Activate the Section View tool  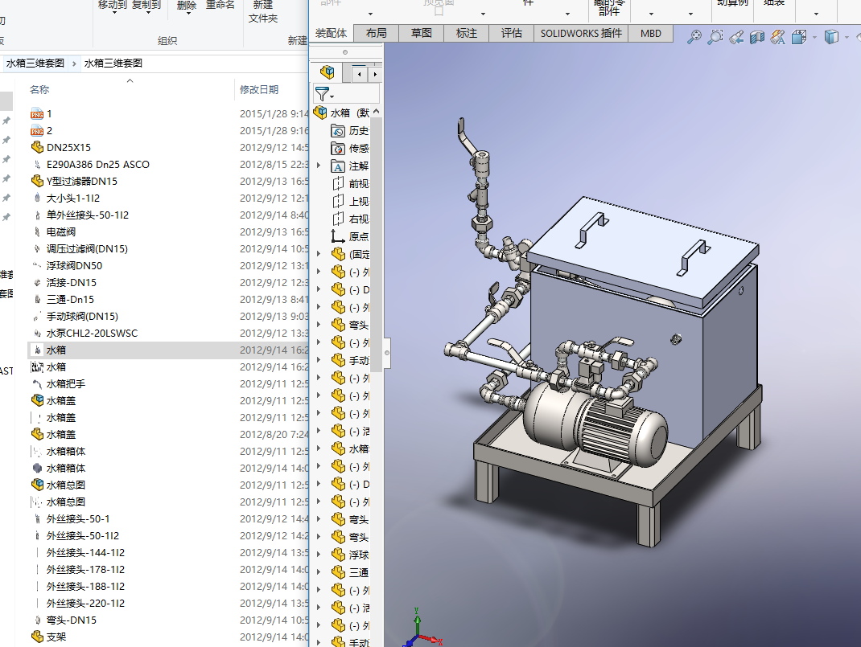click(x=756, y=37)
